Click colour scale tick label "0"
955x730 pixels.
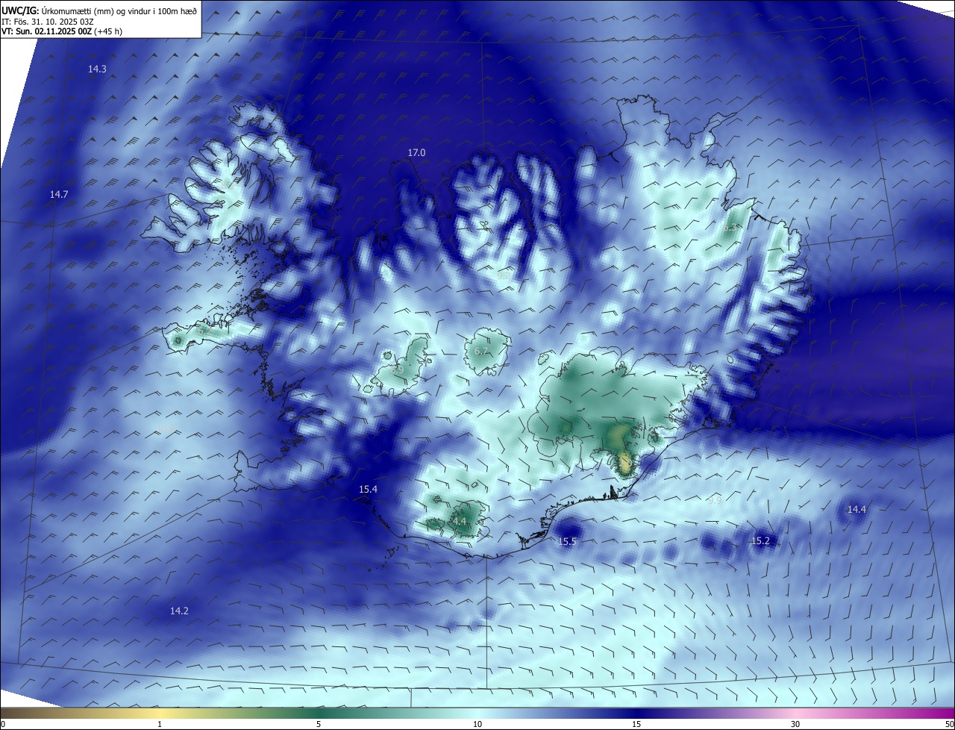click(3, 724)
